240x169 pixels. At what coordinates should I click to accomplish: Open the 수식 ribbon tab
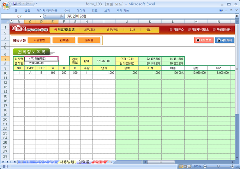click(67, 11)
